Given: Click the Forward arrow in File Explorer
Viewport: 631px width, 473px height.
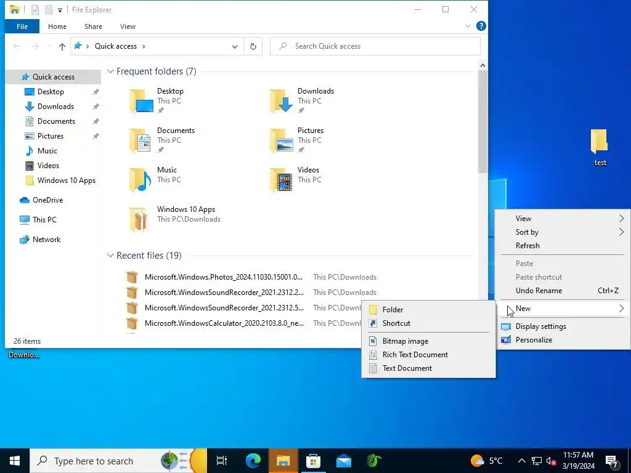Looking at the screenshot, I should click(x=35, y=46).
